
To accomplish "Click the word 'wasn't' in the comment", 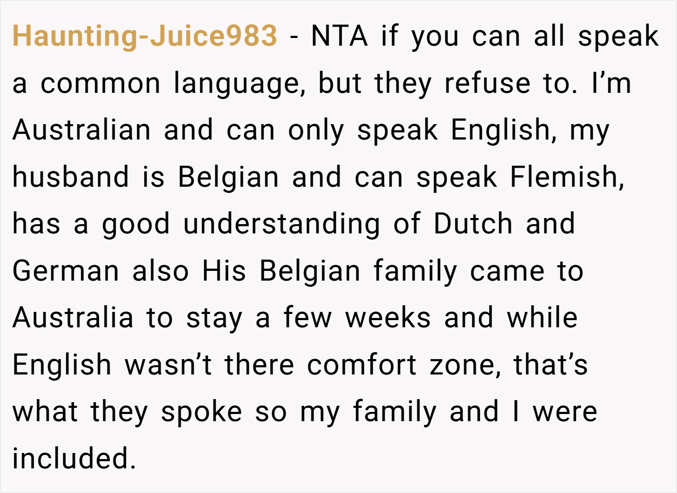I will click(168, 365).
